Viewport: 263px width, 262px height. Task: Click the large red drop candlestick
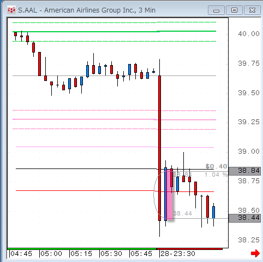[159, 148]
